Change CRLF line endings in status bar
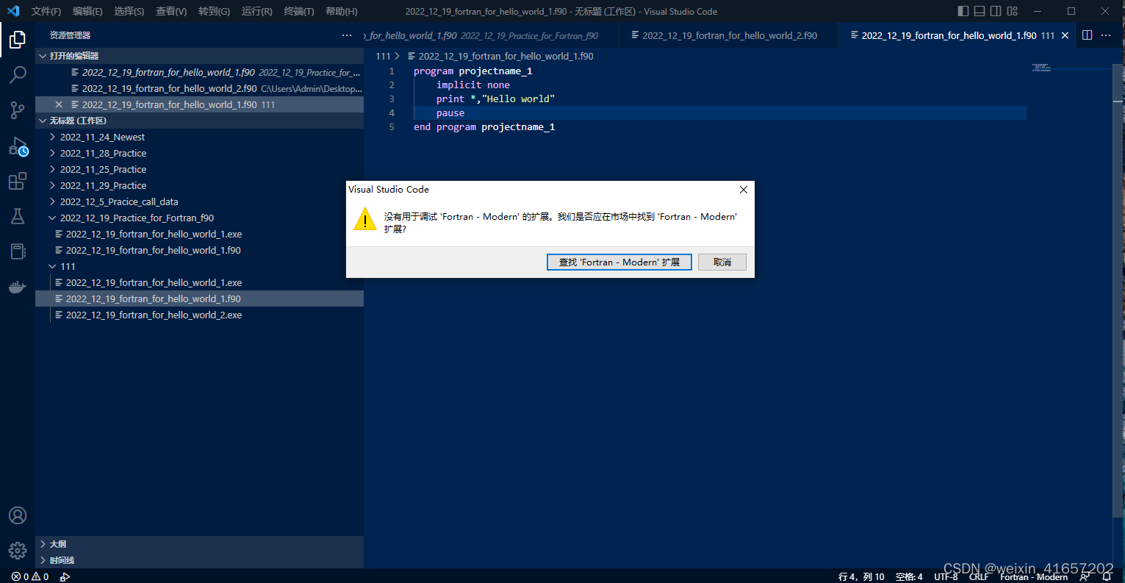This screenshot has width=1125, height=583. coord(979,576)
